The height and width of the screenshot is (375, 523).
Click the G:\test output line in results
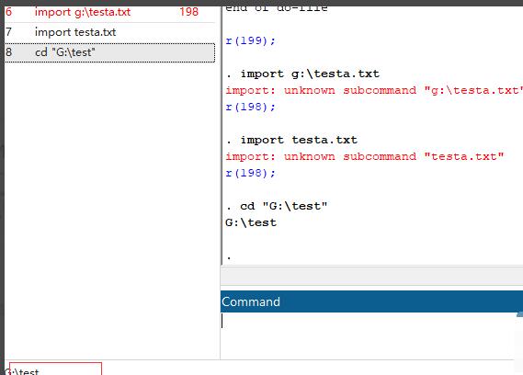(251, 222)
